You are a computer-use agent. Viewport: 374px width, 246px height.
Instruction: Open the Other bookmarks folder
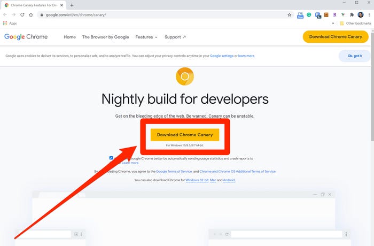pyautogui.click(x=356, y=23)
